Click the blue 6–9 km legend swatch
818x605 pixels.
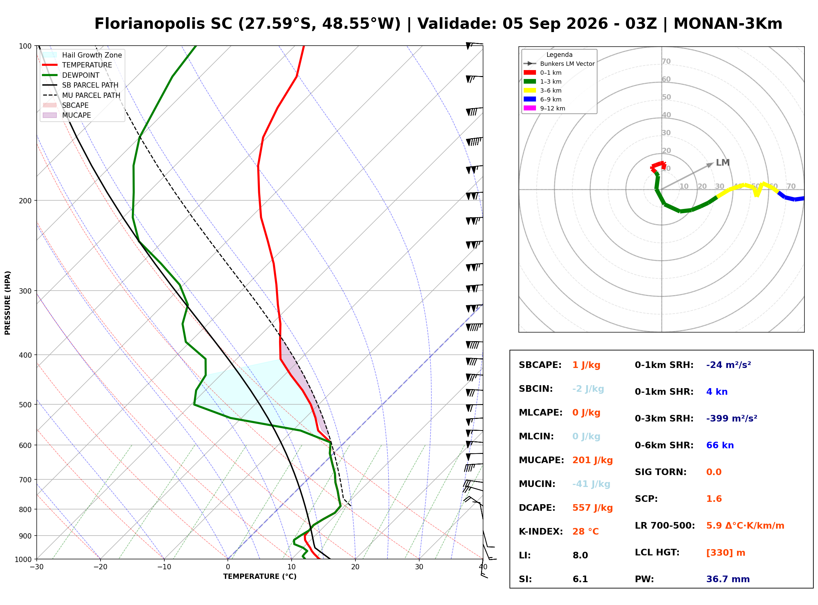[x=529, y=99]
